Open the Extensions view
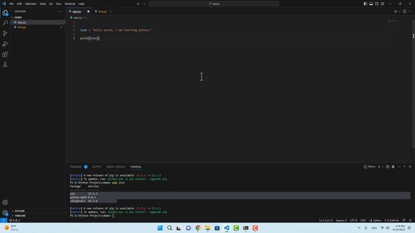415x233 pixels. click(x=5, y=54)
